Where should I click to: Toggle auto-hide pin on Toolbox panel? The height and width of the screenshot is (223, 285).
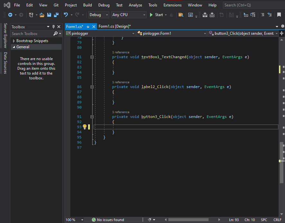tap(54, 27)
